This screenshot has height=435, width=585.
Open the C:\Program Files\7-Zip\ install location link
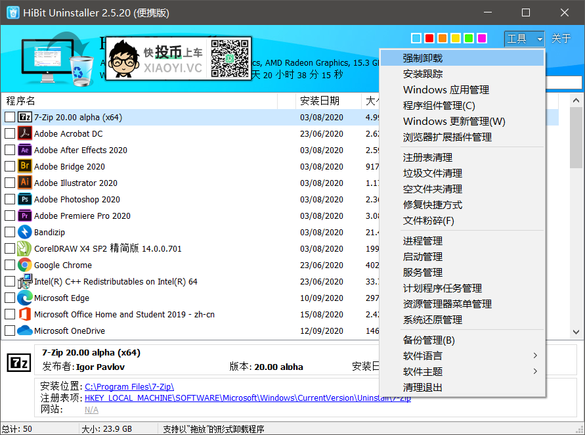(x=129, y=386)
